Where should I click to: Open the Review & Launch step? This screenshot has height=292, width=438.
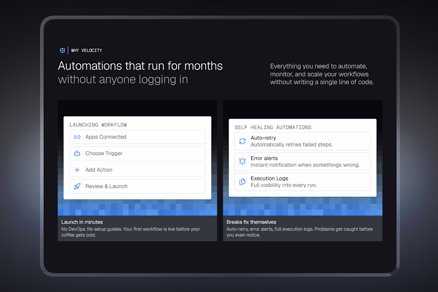click(x=137, y=186)
